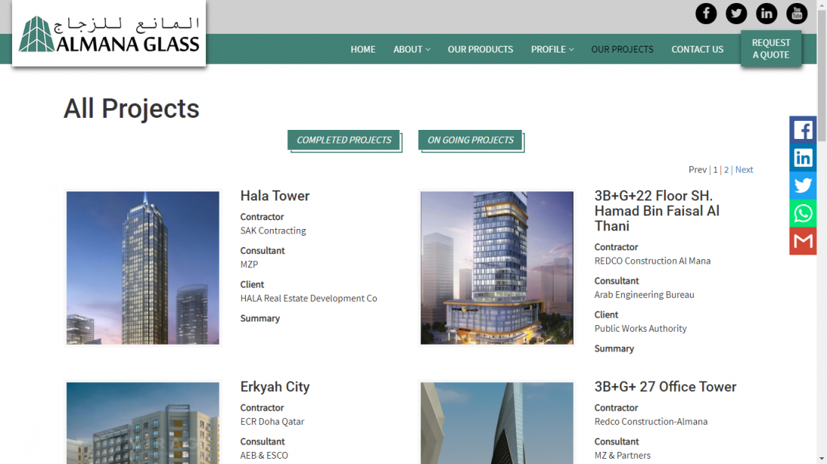Open the YouTube icon in the top header
The height and width of the screenshot is (464, 827).
tap(797, 14)
